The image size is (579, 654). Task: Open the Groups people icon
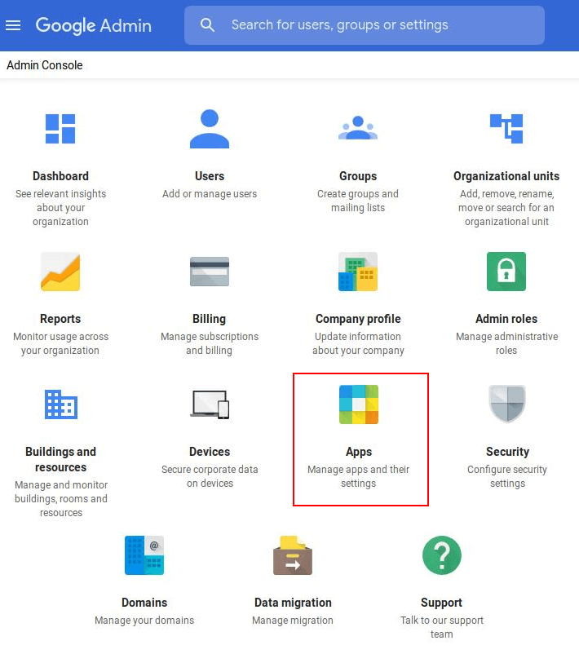coord(358,128)
